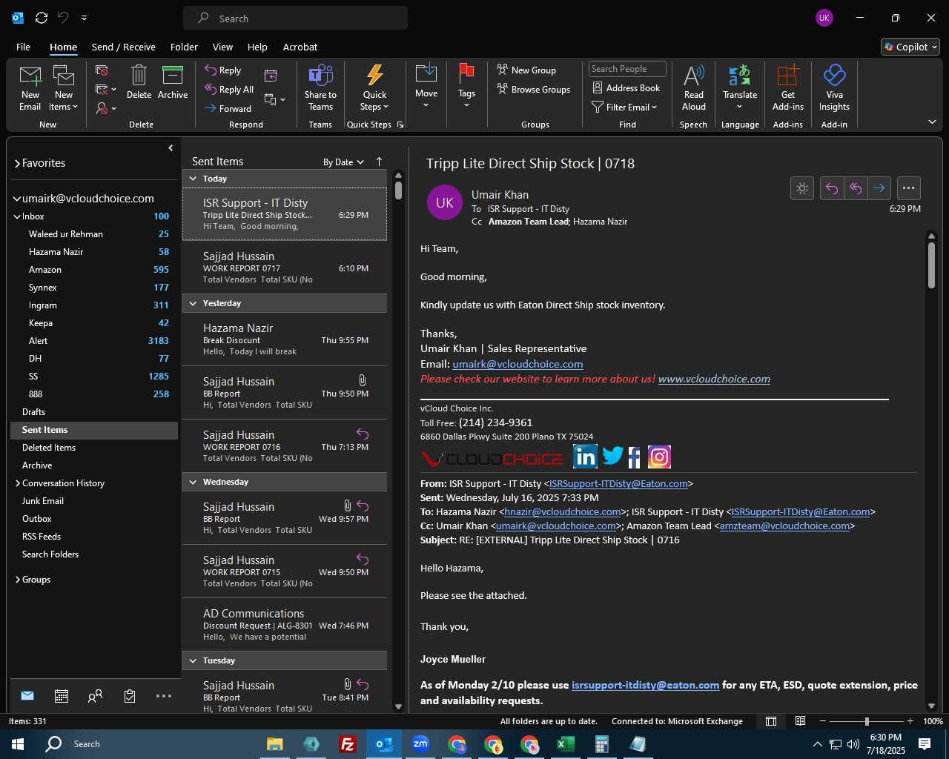
Task: Open the File menu
Action: (x=23, y=47)
